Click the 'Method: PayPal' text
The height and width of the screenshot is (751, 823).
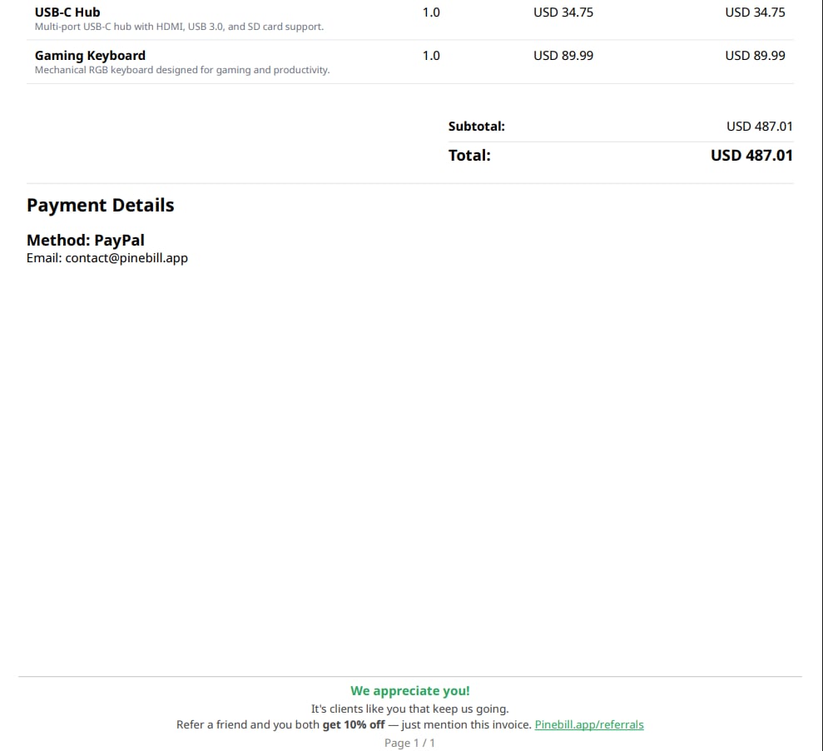pos(86,240)
